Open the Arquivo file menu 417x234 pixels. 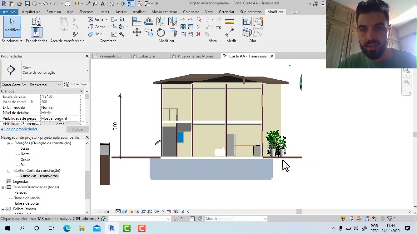(9, 12)
